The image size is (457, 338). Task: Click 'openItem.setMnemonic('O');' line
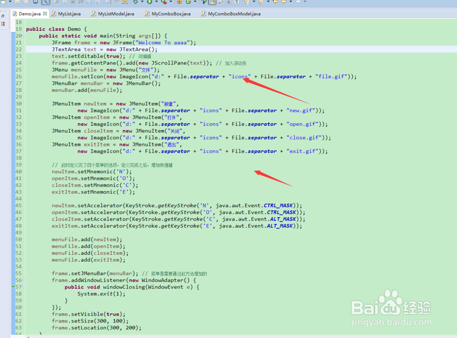pyautogui.click(x=93, y=178)
